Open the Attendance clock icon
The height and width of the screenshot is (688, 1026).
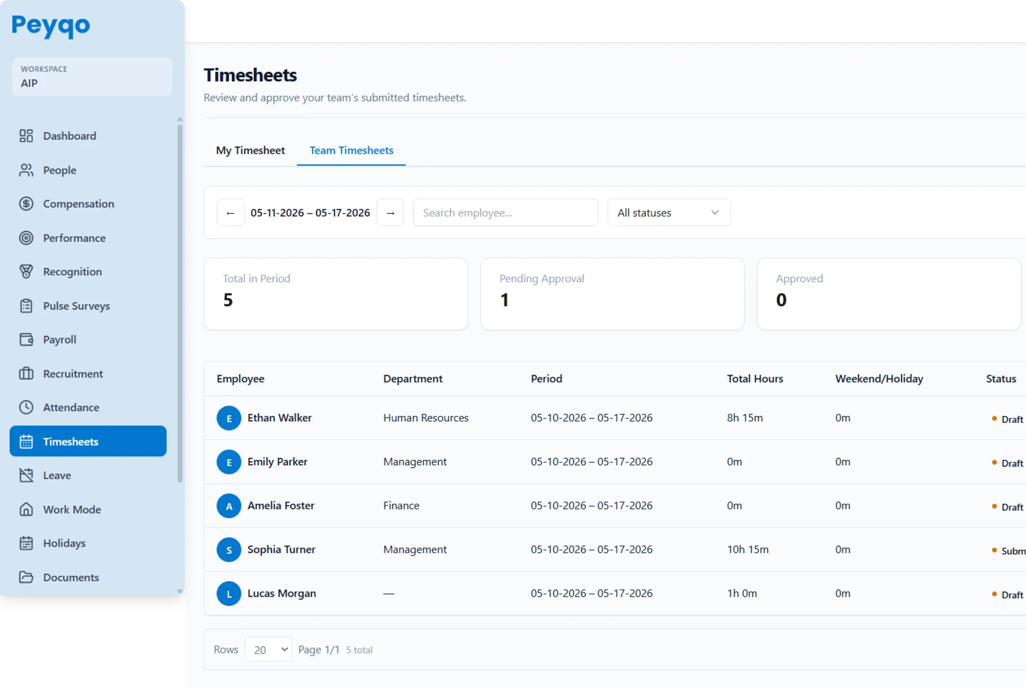pyautogui.click(x=26, y=407)
